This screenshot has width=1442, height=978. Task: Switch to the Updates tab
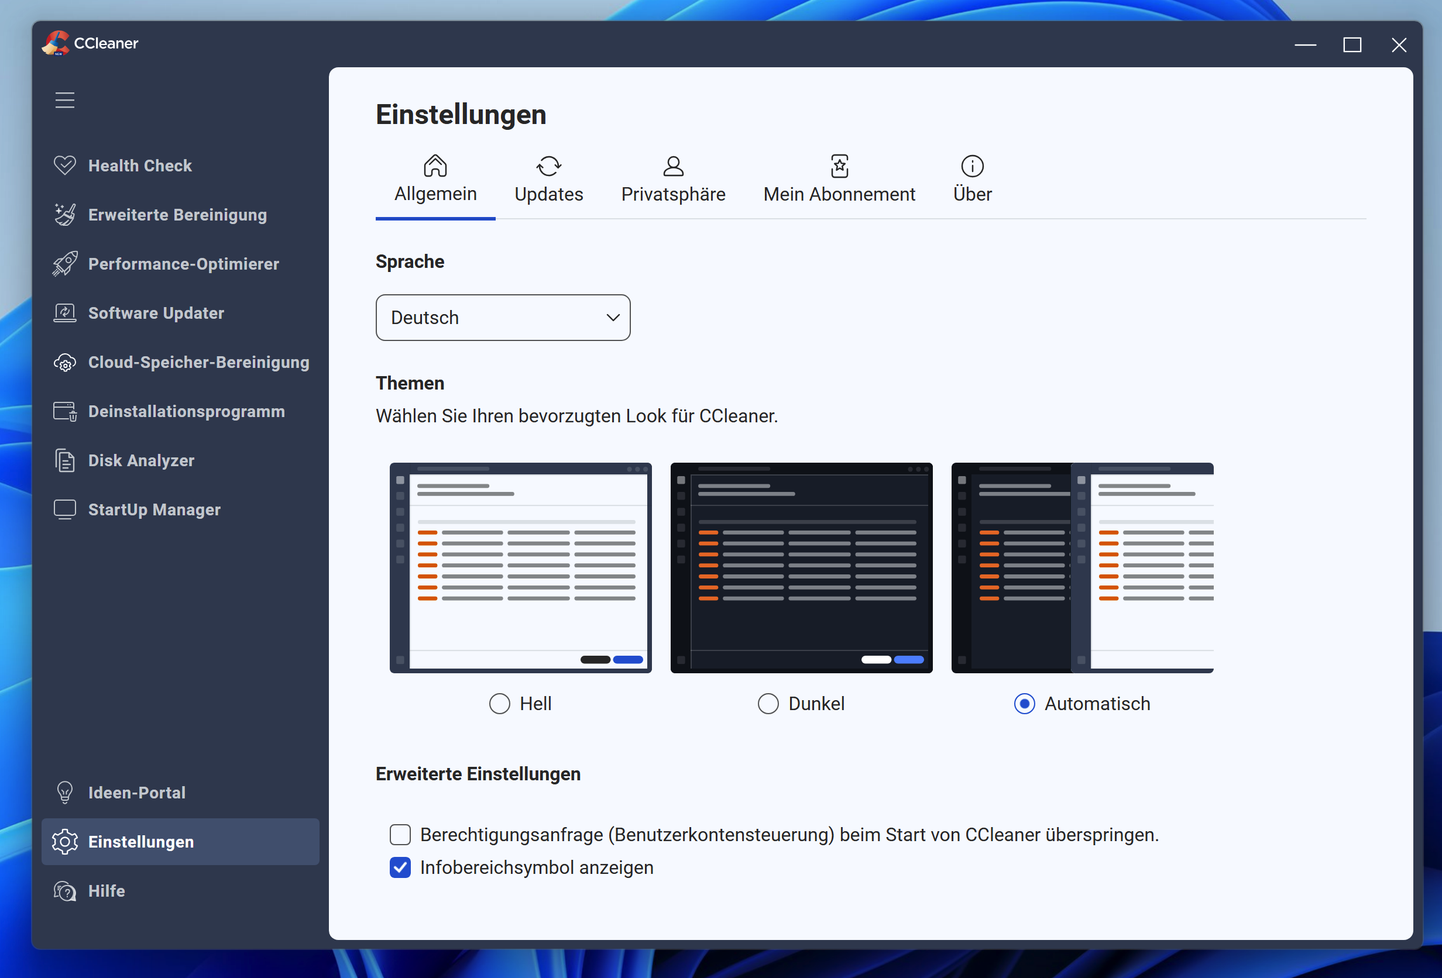[548, 180]
